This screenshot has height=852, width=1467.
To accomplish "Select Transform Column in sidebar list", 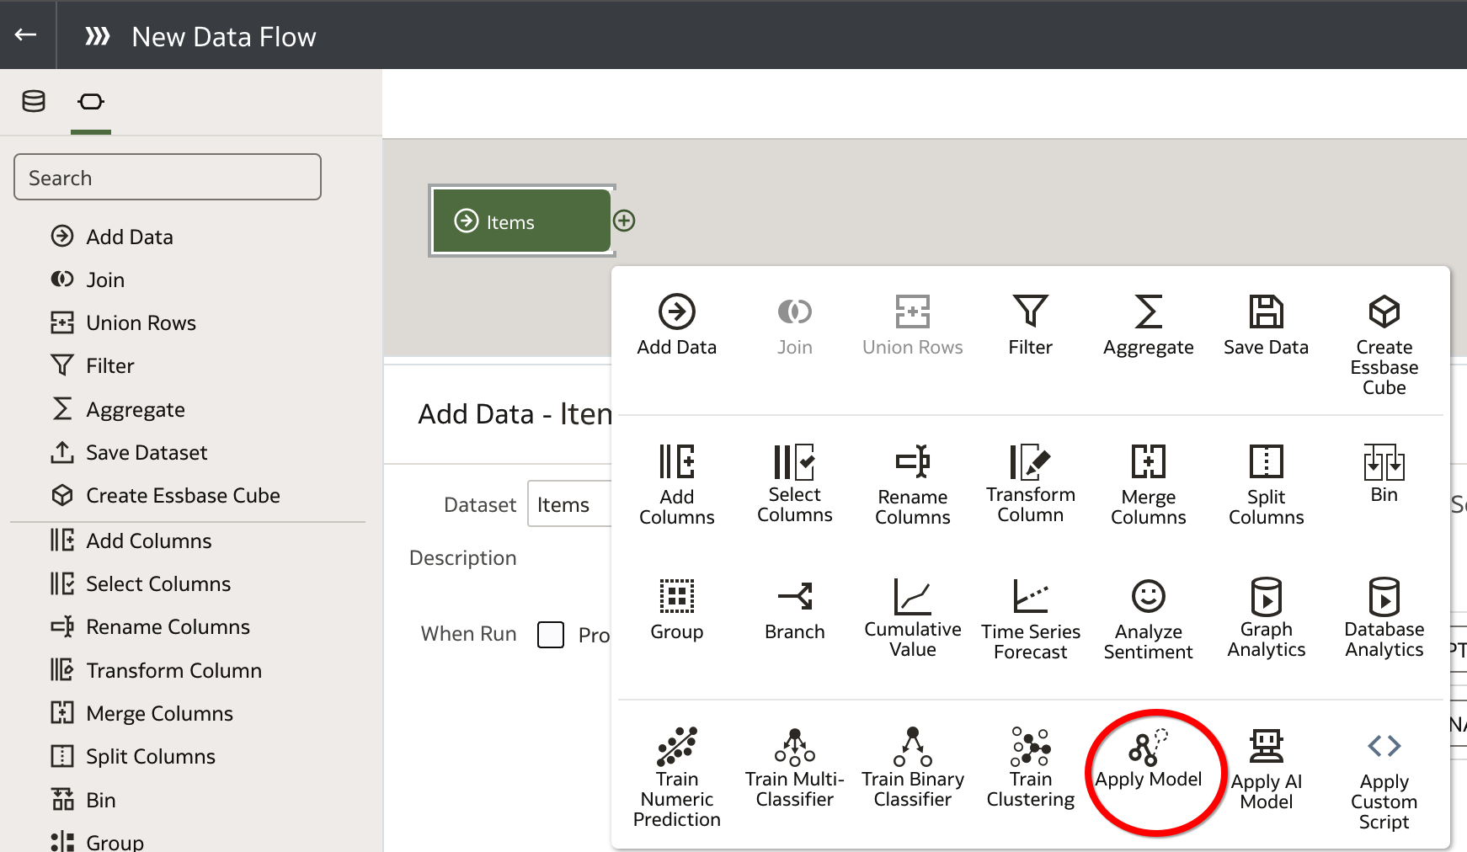I will pos(173,670).
